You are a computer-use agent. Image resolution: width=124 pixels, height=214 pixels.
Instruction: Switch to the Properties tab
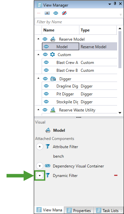point(79,210)
